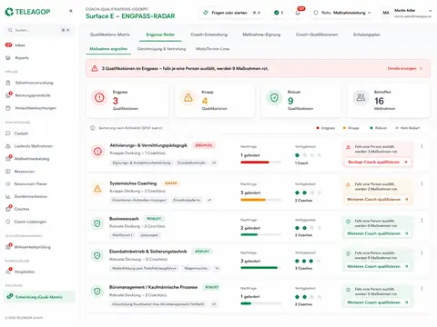Image resolution: width=437 pixels, height=327 pixels.
Task: Switch to Coach-Entwicklung tab
Action: [209, 35]
